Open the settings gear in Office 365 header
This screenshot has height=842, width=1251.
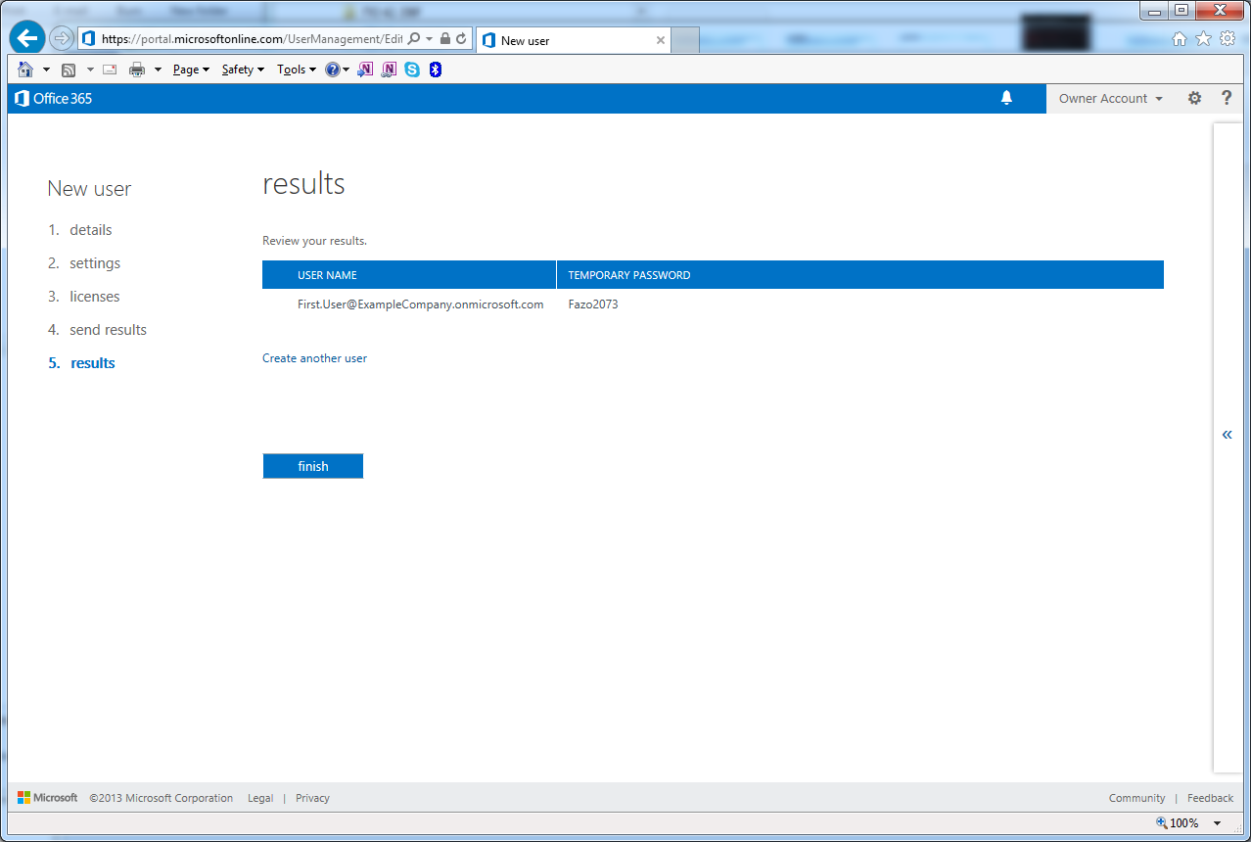(x=1194, y=98)
